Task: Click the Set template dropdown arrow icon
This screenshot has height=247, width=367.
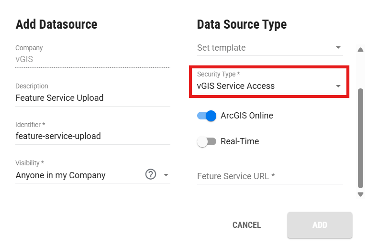Action: click(x=338, y=47)
